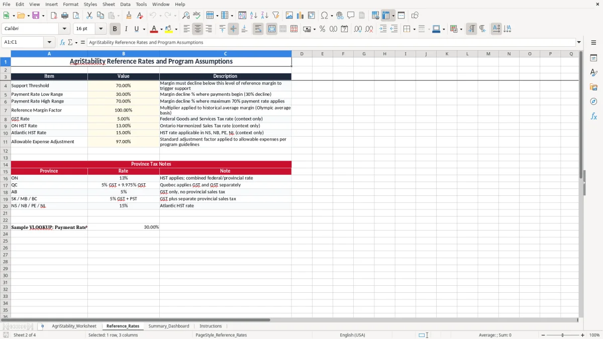Click the Export as PDF icon

pyautogui.click(x=54, y=16)
